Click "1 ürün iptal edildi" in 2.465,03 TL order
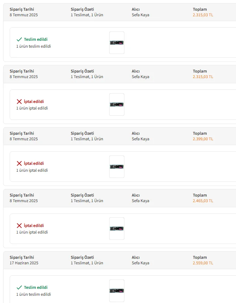 (x=32, y=232)
